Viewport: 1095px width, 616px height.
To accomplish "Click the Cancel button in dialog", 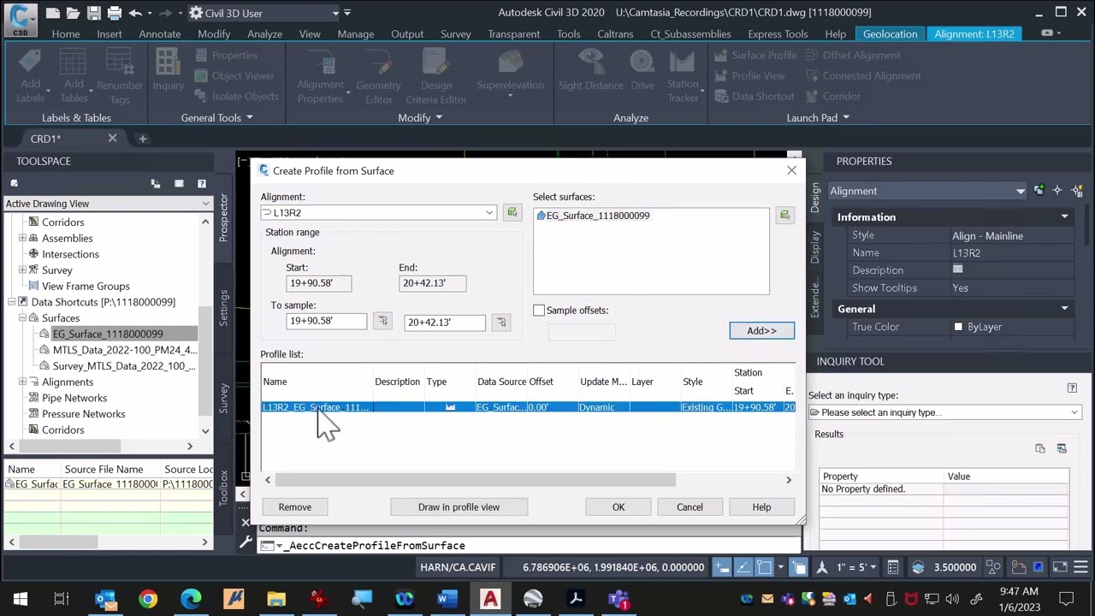I will pyautogui.click(x=690, y=507).
